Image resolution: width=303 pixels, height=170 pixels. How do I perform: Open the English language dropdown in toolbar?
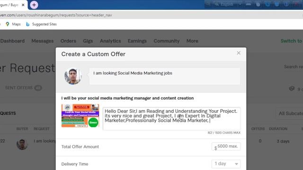(228, 4)
